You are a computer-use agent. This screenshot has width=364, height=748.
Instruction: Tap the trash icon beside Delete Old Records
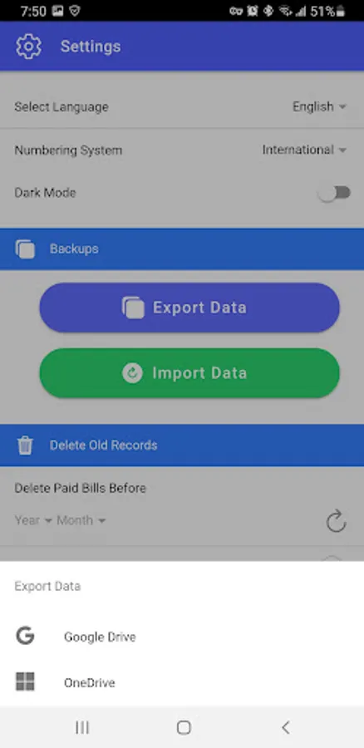click(x=25, y=445)
